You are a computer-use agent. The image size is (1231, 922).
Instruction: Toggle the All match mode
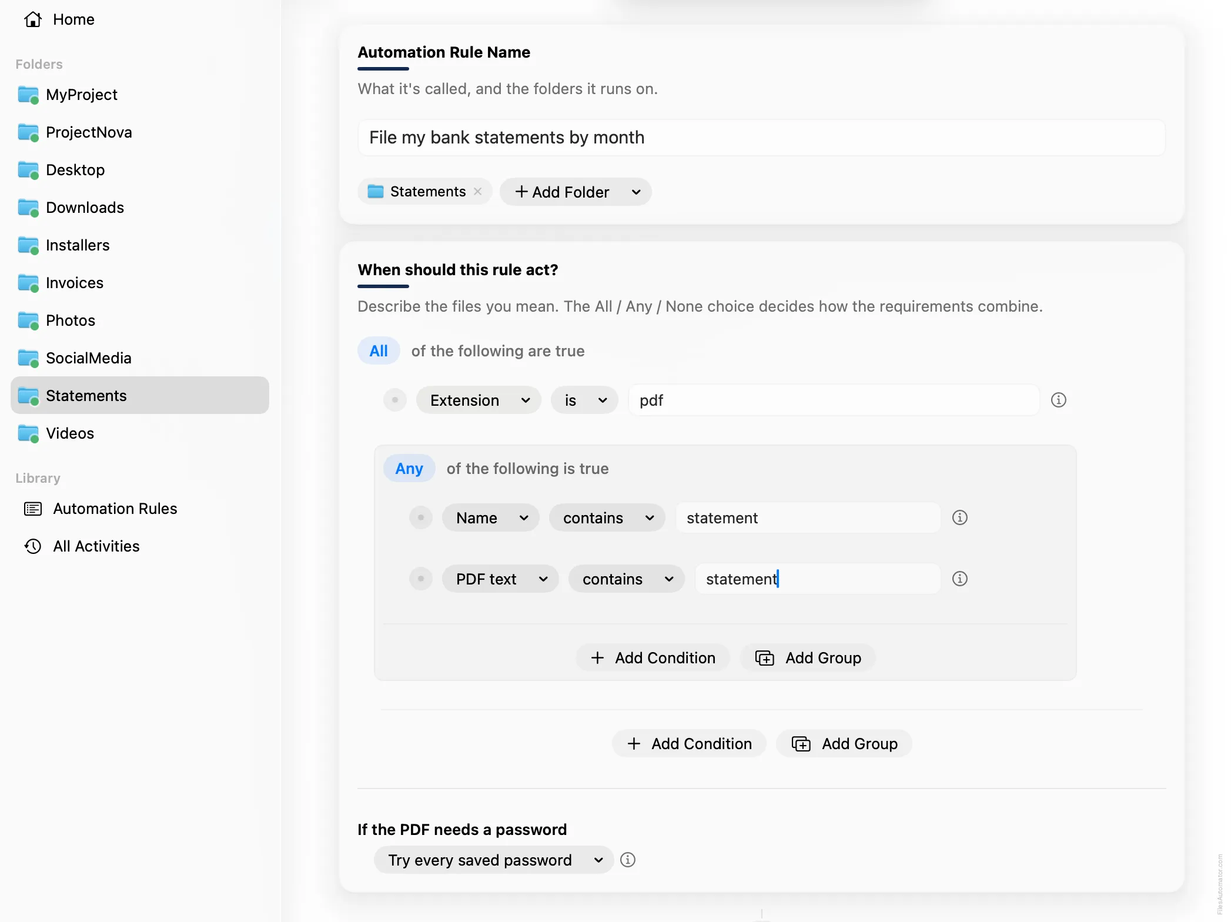pyautogui.click(x=379, y=351)
